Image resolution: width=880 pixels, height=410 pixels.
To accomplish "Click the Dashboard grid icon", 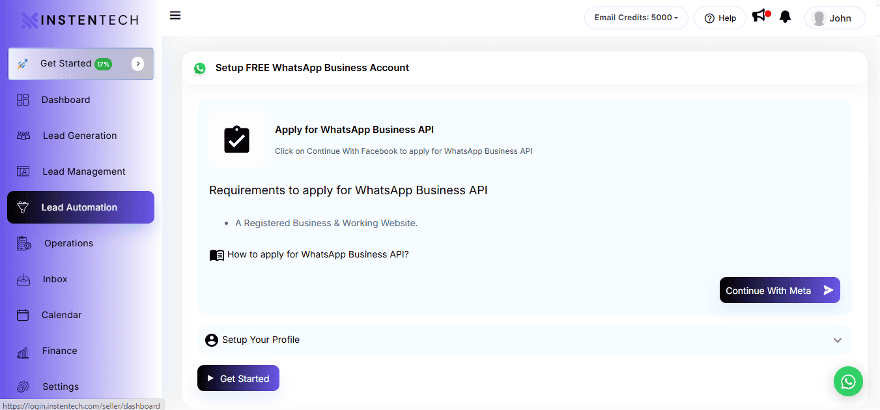I will [23, 100].
